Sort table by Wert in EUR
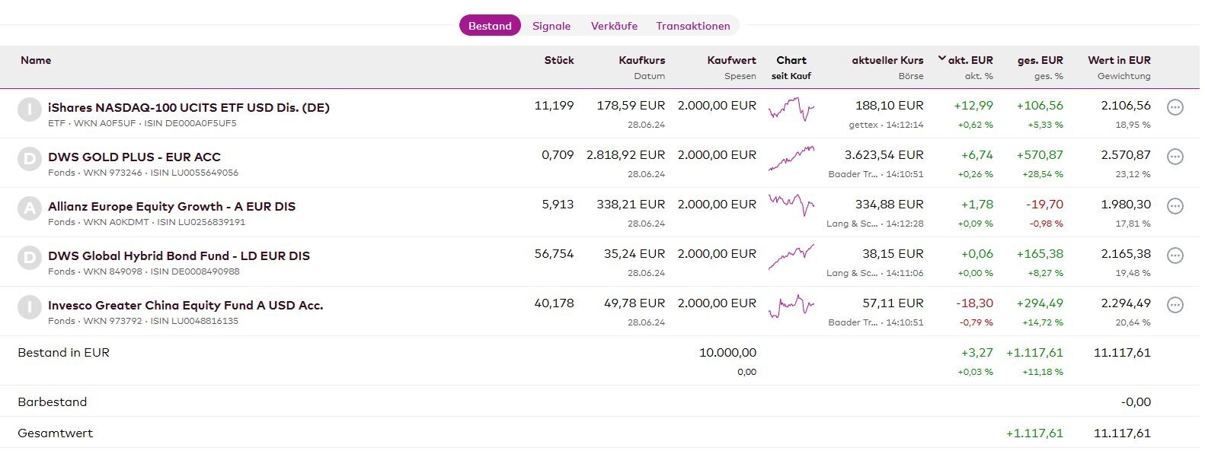Screen dimensions: 1205x457 1119,60
